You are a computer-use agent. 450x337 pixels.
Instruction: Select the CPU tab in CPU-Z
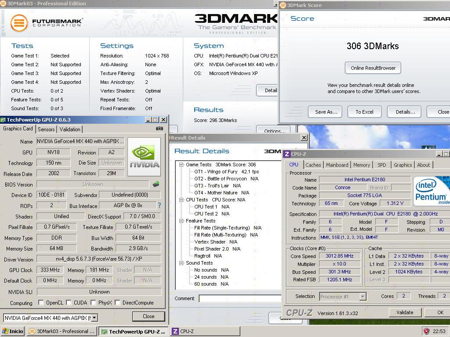(x=294, y=164)
